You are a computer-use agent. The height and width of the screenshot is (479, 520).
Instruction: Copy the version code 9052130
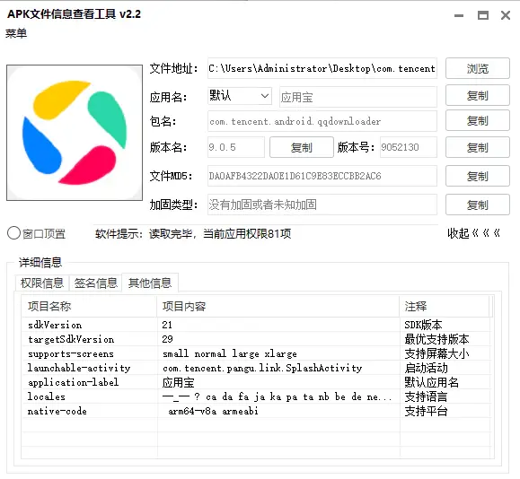coord(478,147)
